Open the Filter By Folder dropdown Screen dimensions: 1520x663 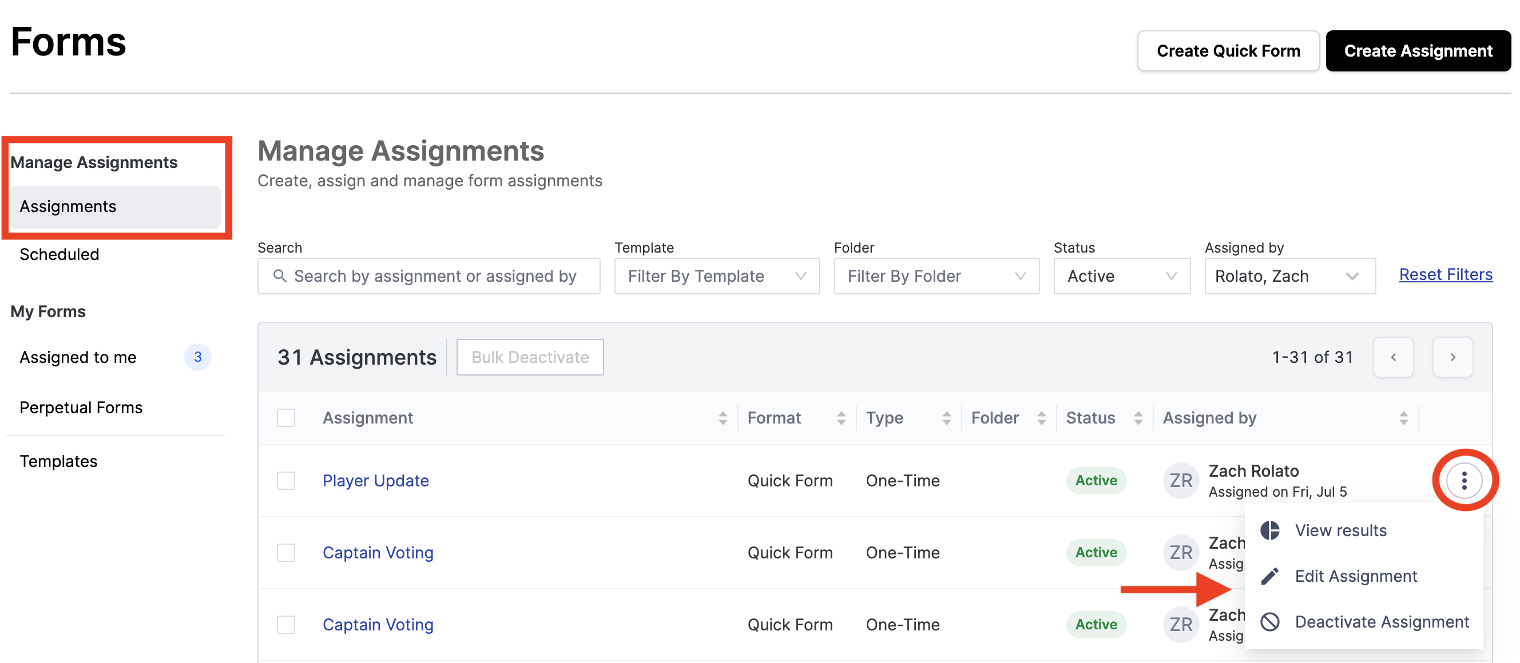point(936,275)
